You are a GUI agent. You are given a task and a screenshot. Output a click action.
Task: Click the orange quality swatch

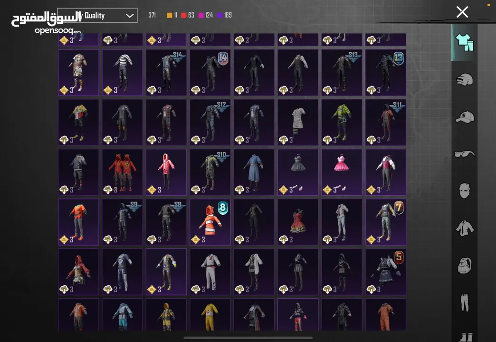[170, 15]
